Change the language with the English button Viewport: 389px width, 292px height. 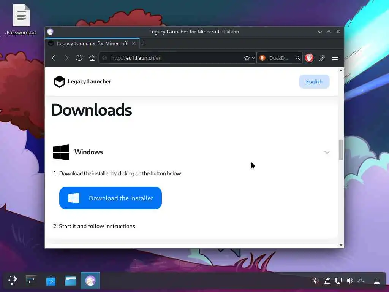[x=314, y=82]
